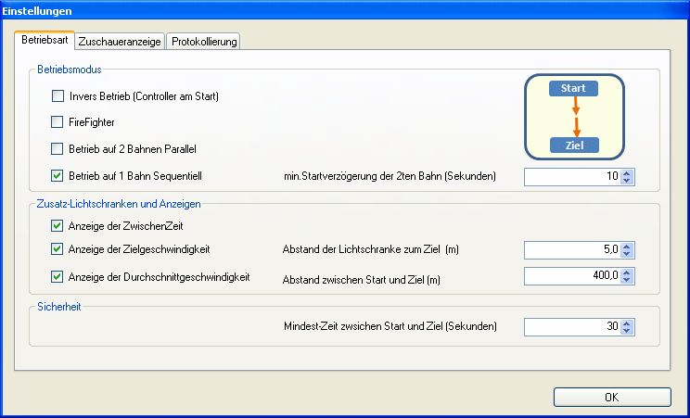Increase Lichtschranke distance with up arrow

[628, 246]
